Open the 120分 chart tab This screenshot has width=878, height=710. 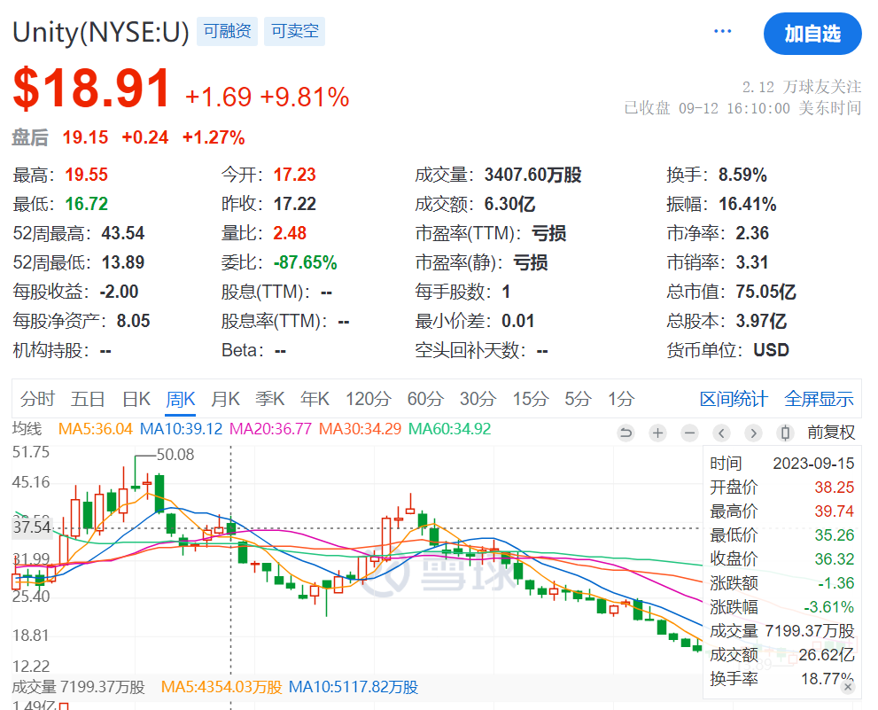pyautogui.click(x=368, y=399)
